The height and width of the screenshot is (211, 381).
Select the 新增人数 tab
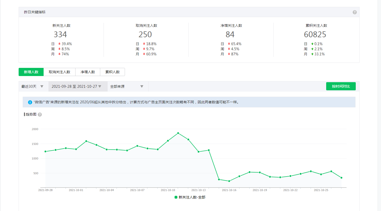(x=31, y=72)
